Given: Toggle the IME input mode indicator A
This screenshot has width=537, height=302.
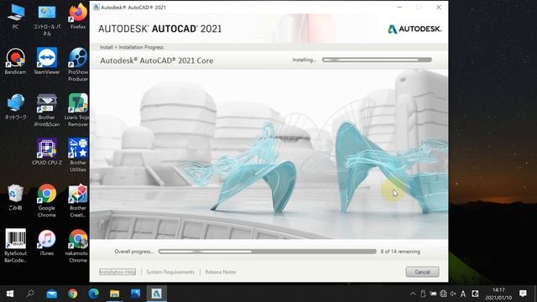Looking at the screenshot, I should [x=463, y=294].
